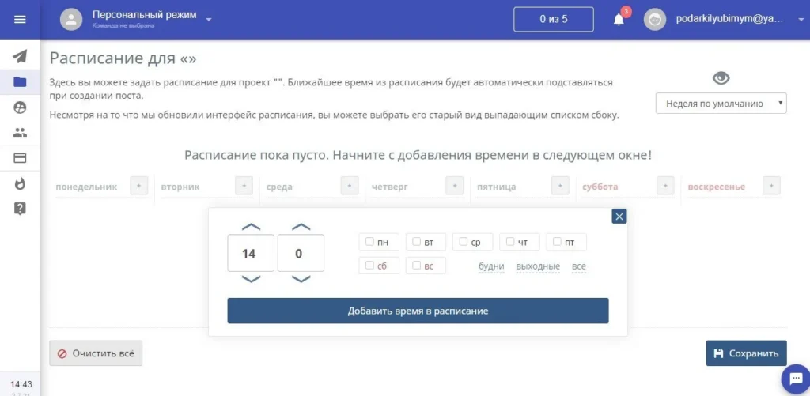Decrease the hour value
810x396 pixels.
click(251, 279)
